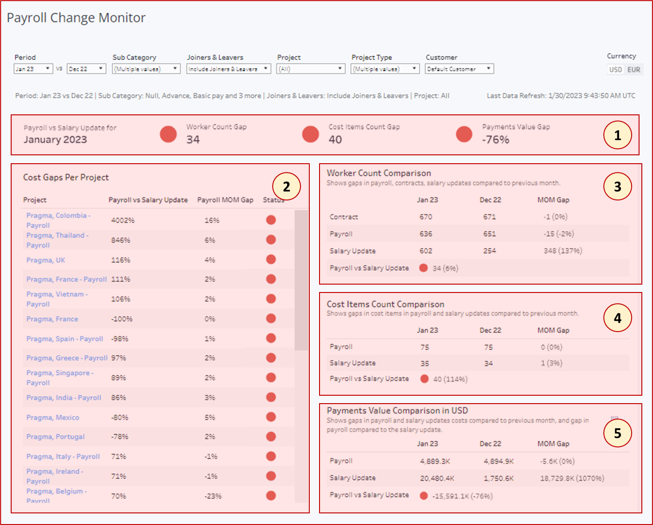Click the download icon on Payments Value Comparison panel

pos(614,418)
